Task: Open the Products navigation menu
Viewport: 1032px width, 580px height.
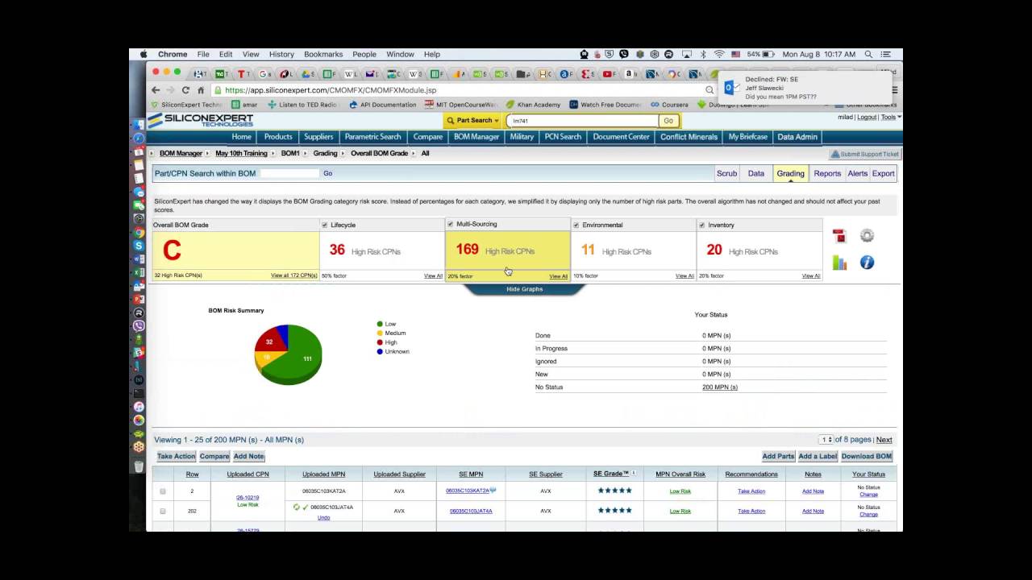Action: 278,137
